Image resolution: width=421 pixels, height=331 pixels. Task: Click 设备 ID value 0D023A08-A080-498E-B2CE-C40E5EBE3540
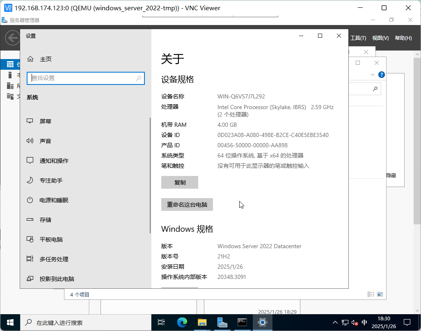click(273, 135)
